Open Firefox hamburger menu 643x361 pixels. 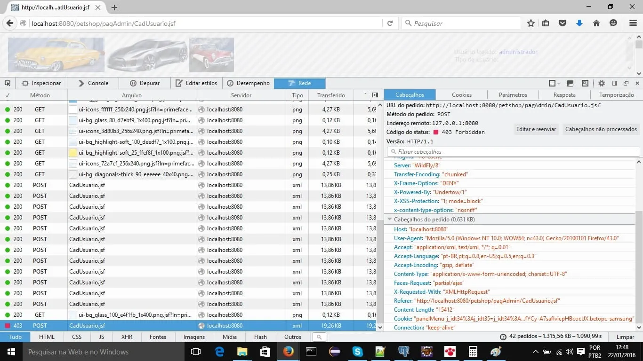click(633, 23)
